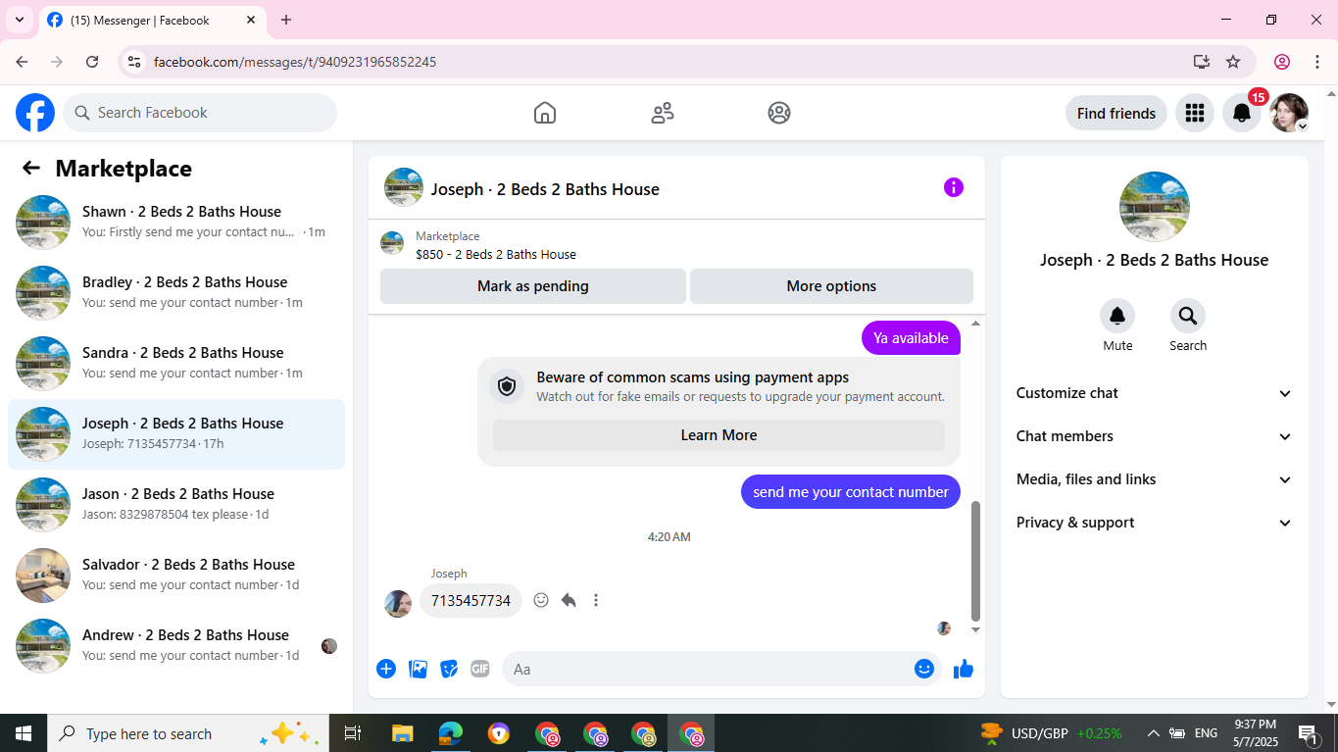The image size is (1338, 752).
Task: Click the chat vertical scrollbar thumb
Action: pos(975,561)
